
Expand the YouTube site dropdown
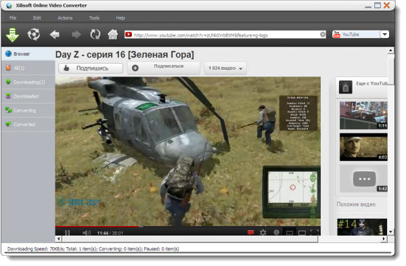[x=385, y=35]
